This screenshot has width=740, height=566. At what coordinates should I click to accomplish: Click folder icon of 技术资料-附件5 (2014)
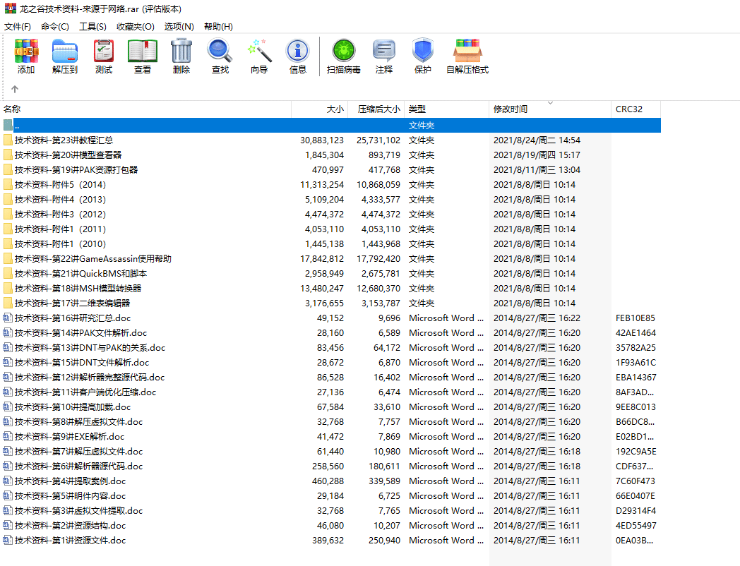pos(8,184)
